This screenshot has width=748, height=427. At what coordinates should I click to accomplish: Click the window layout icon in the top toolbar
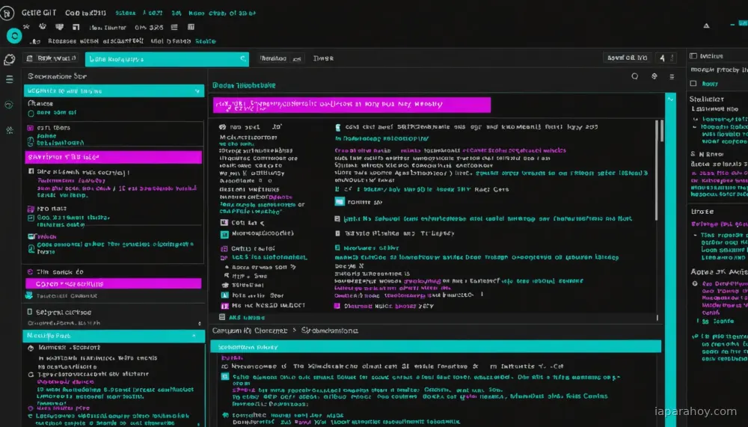tap(76, 27)
